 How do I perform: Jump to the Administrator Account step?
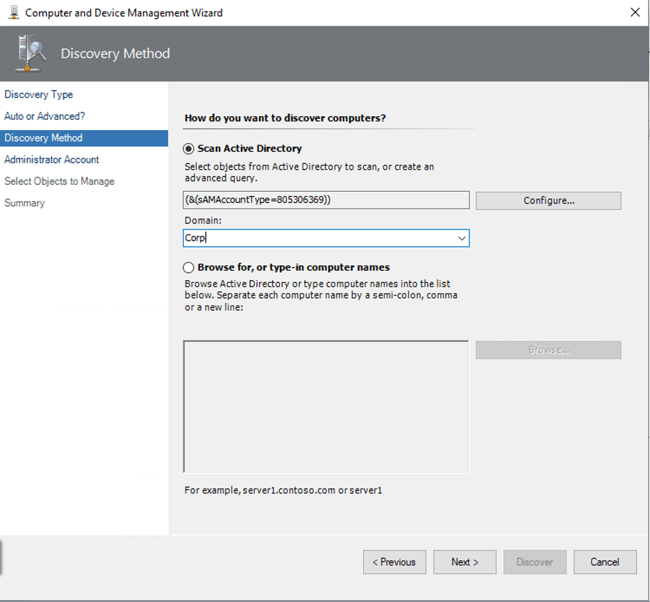click(x=52, y=159)
